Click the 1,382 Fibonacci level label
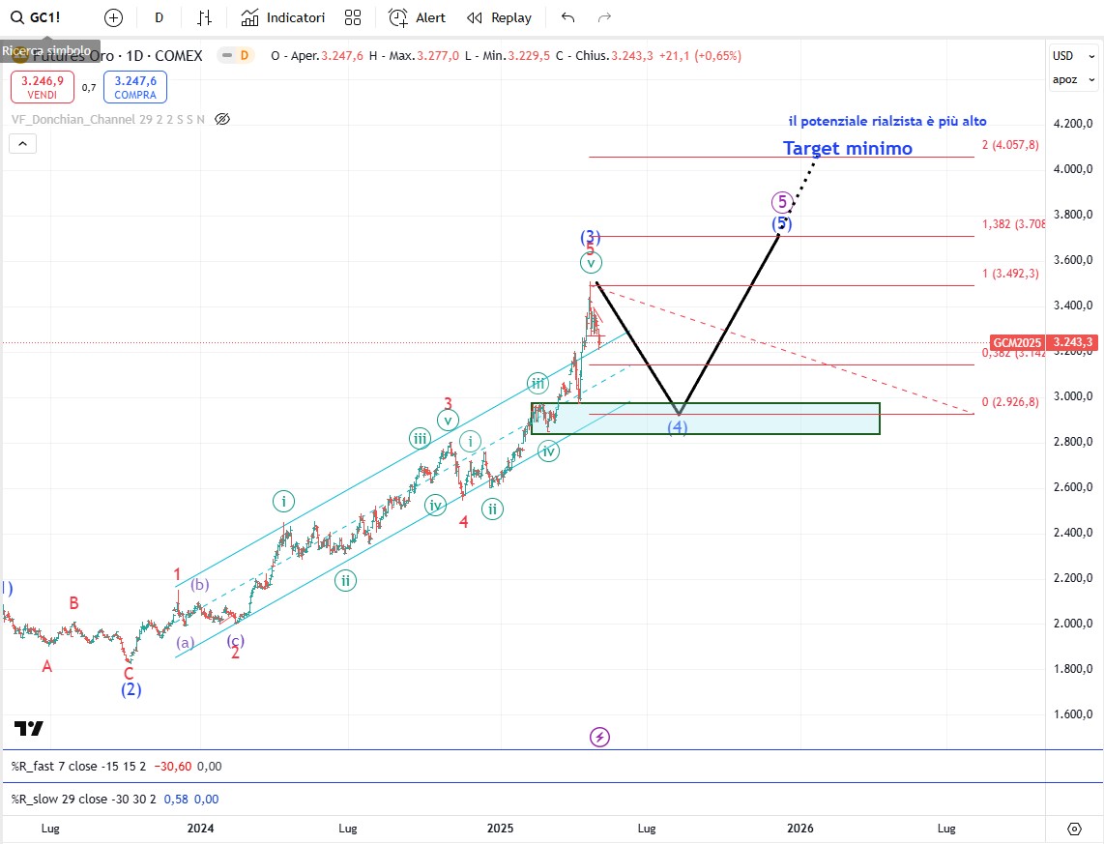This screenshot has width=1104, height=844. 1012,224
